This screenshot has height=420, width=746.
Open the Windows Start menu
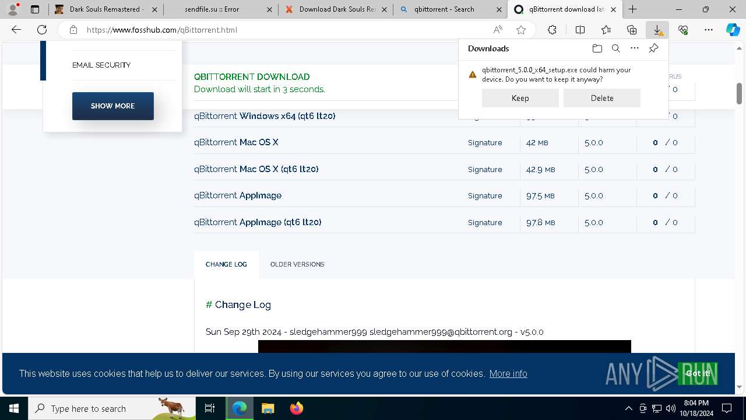tap(14, 408)
